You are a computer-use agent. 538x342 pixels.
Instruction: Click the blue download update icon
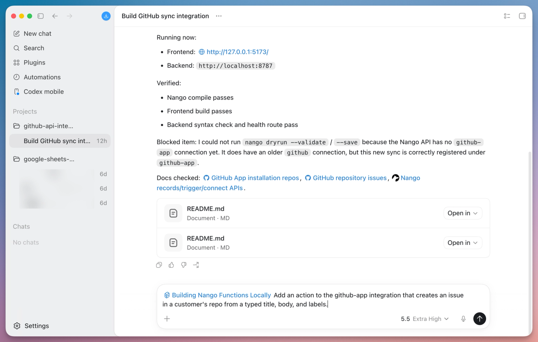[106, 16]
